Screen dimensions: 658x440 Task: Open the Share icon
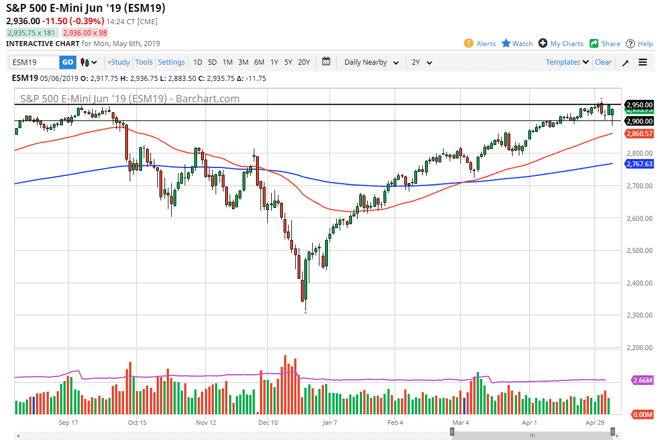[595, 43]
